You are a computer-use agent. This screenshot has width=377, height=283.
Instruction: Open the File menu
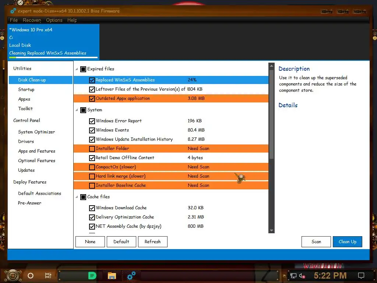(14, 20)
